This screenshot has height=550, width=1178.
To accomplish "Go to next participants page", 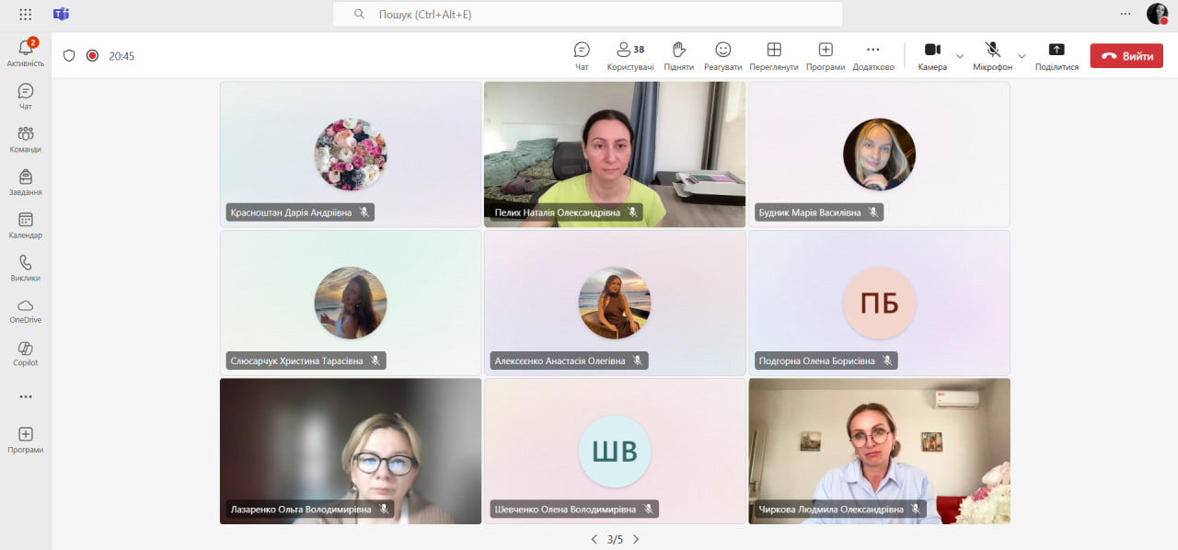I will point(636,540).
